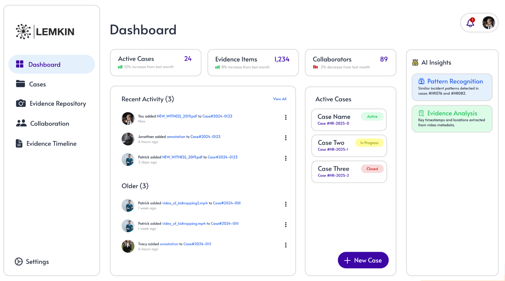Open options menu for Tracy's annotation activity

tap(286, 245)
